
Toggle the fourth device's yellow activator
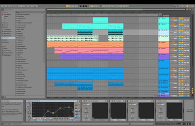click(x=129, y=101)
